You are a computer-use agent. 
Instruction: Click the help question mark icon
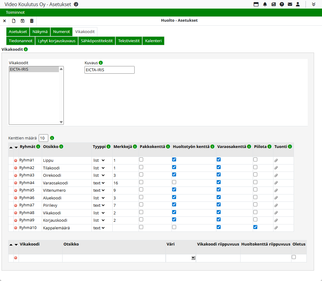point(282,4)
